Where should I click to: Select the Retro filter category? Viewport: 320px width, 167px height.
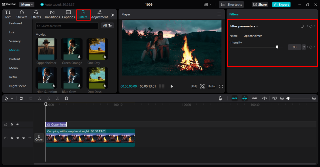point(13,77)
